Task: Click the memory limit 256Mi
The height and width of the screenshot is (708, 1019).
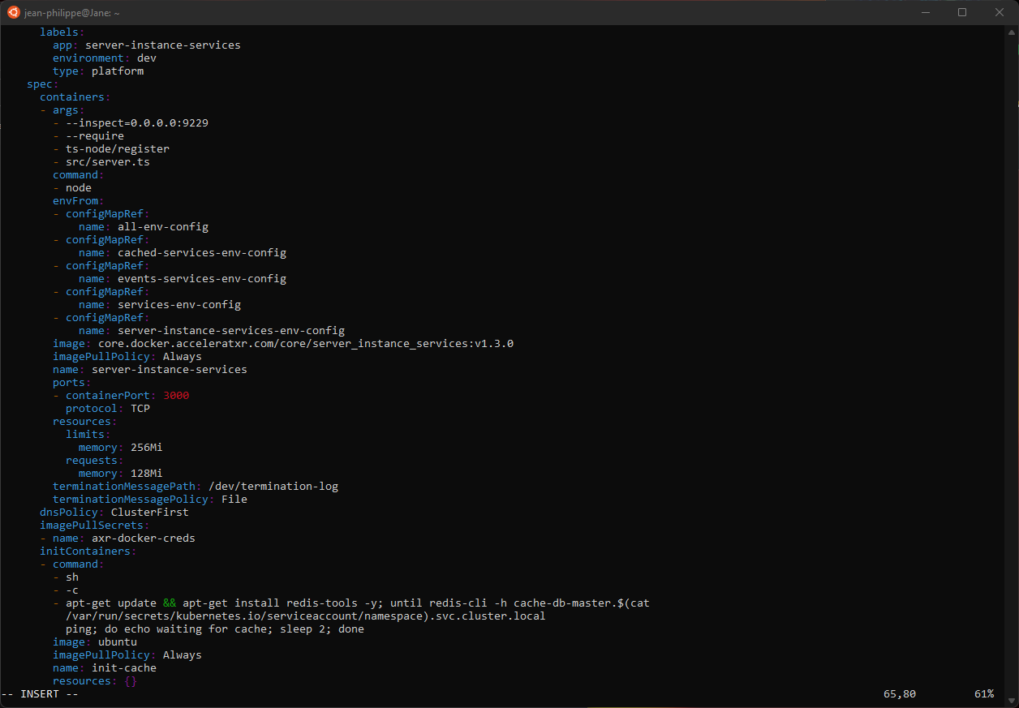Action: pos(147,448)
